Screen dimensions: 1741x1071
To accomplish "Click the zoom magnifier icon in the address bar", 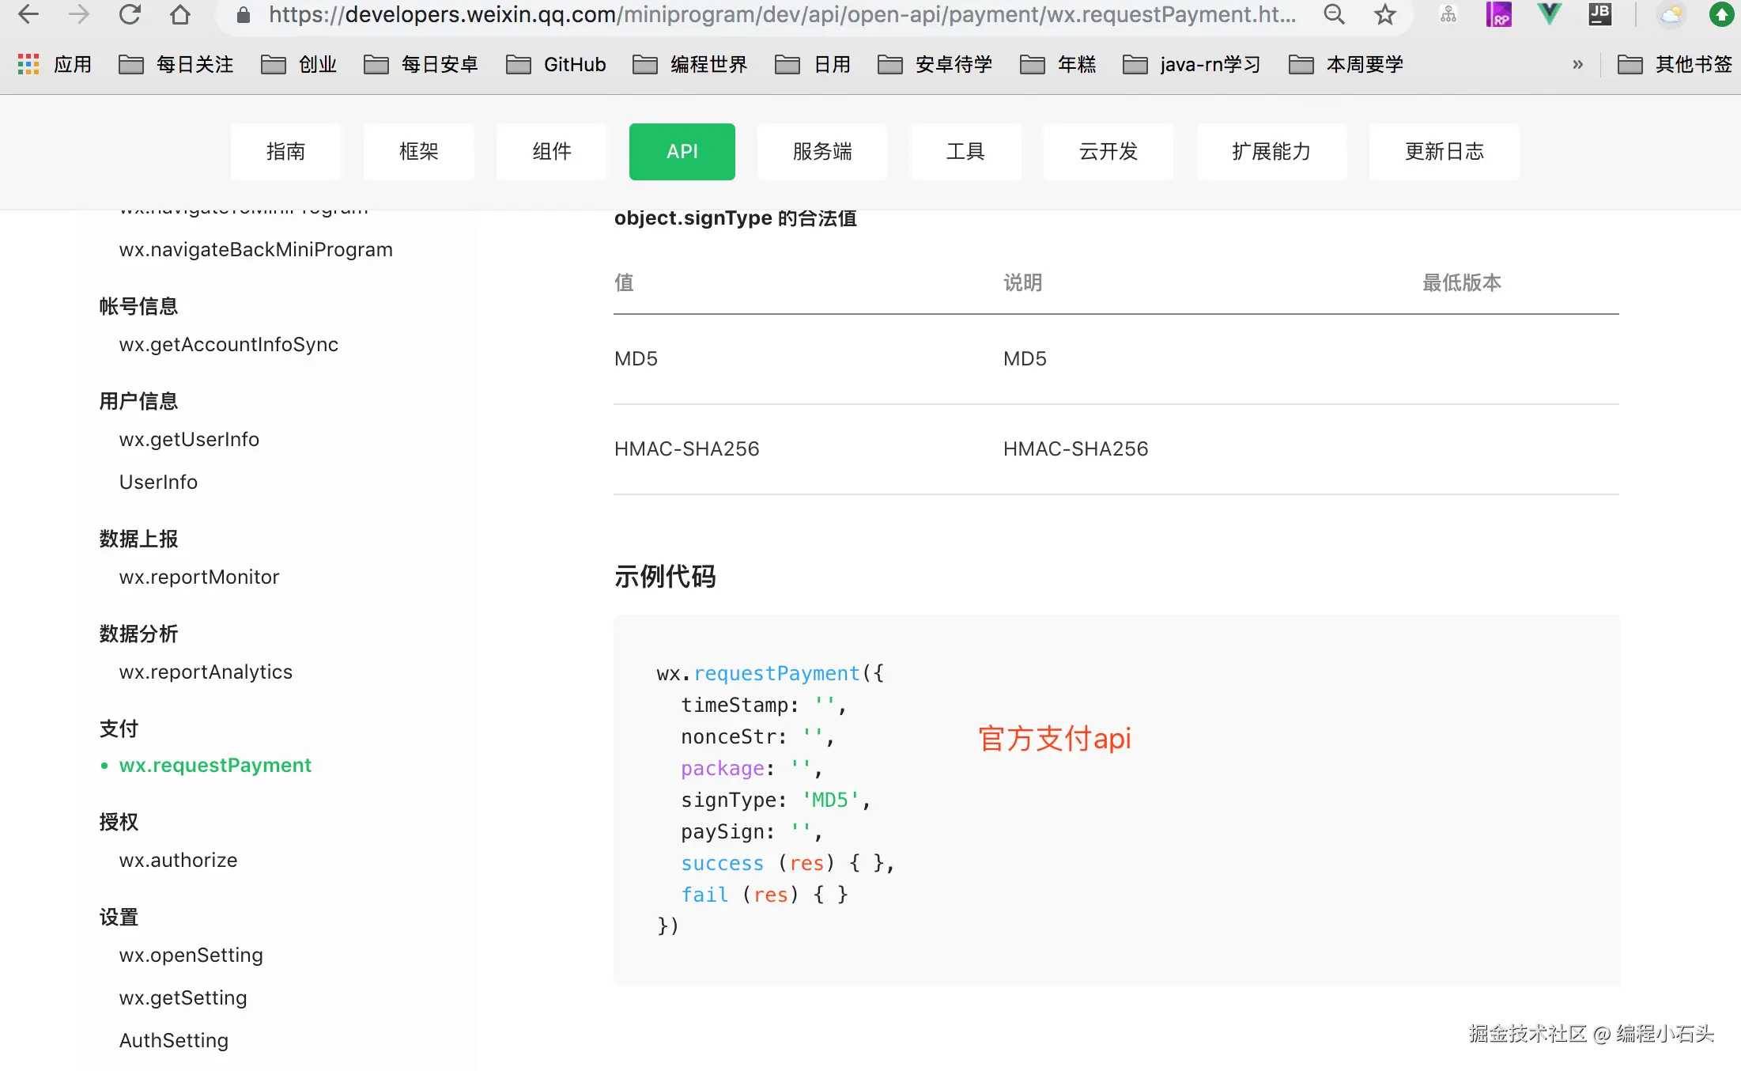I will click(x=1334, y=14).
